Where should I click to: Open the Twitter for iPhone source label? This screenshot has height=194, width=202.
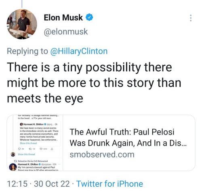109,184
